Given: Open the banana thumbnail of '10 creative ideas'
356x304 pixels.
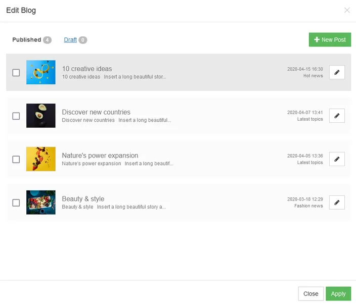Looking at the screenshot, I should click(x=41, y=72).
